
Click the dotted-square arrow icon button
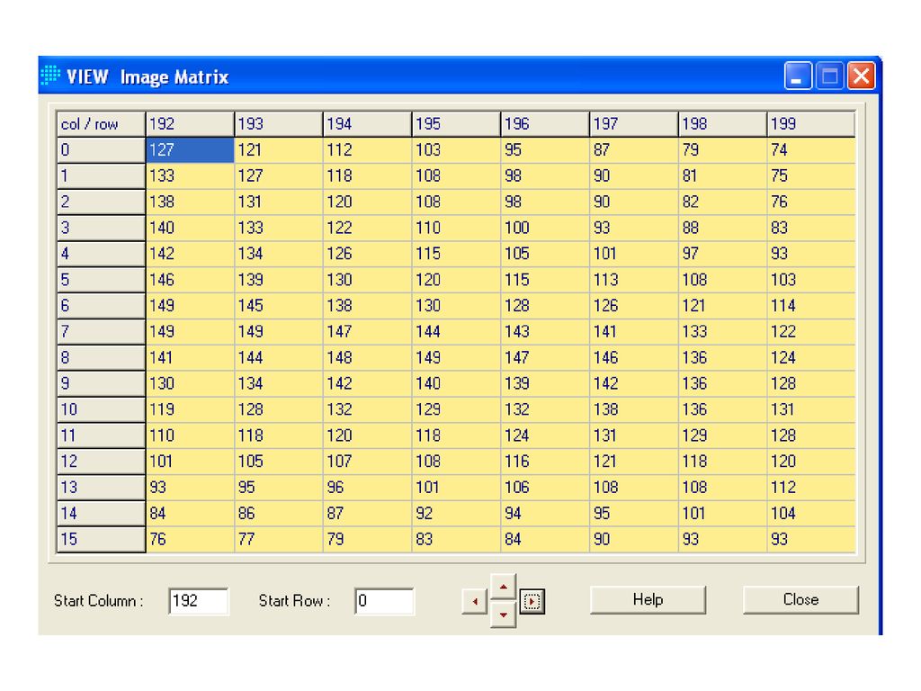coord(532,601)
